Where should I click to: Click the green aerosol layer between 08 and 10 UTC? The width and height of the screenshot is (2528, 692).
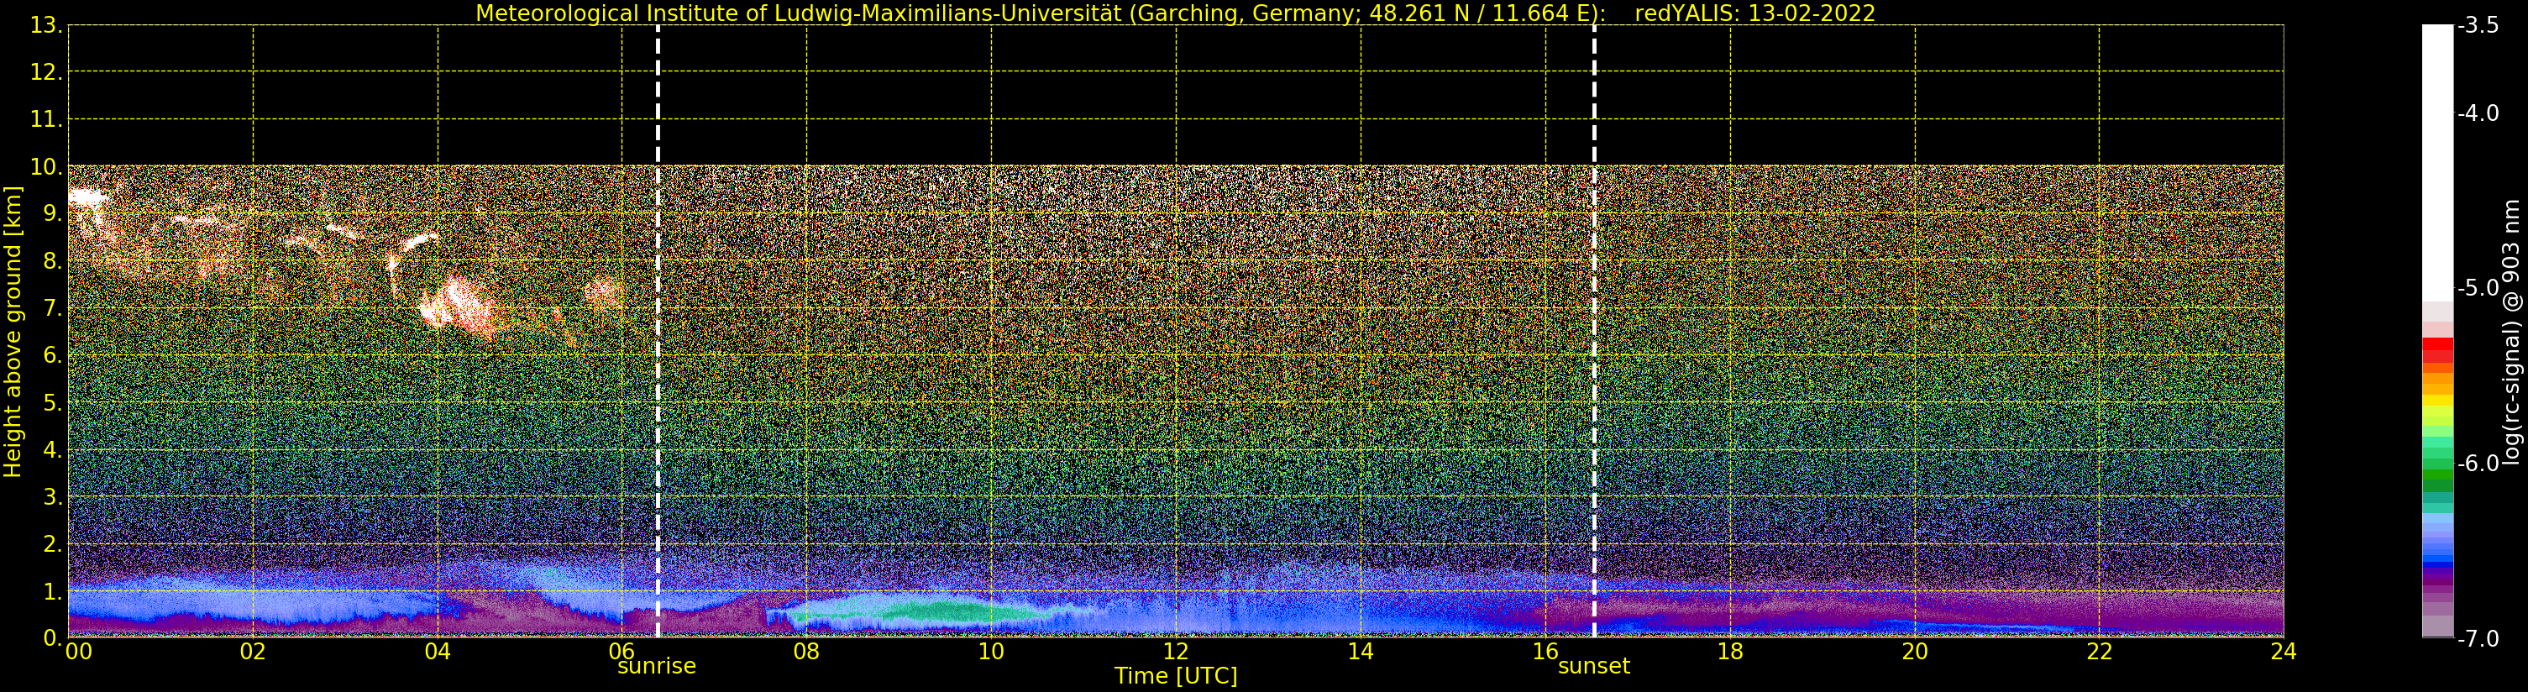[913, 611]
